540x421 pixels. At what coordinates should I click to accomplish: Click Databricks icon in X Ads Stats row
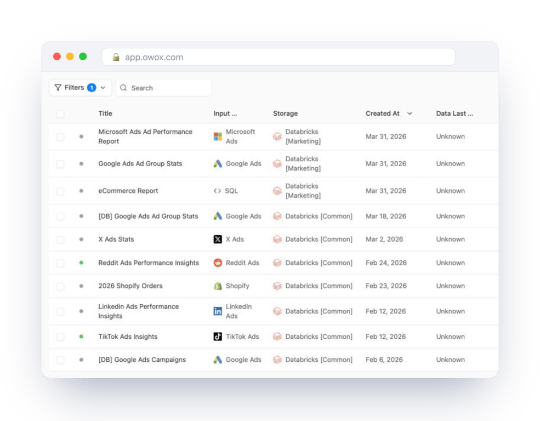tap(277, 239)
